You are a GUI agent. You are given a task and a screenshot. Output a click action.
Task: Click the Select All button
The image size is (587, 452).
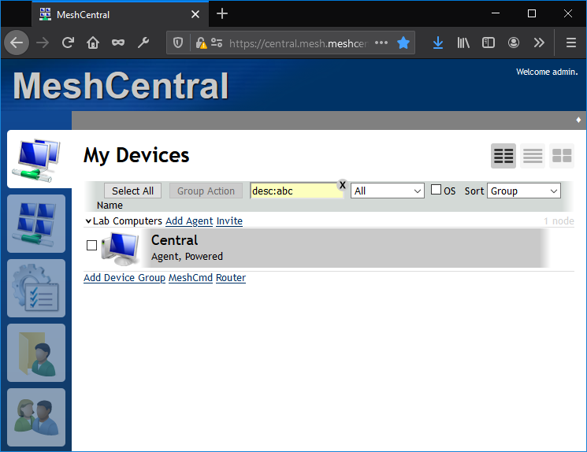point(132,191)
